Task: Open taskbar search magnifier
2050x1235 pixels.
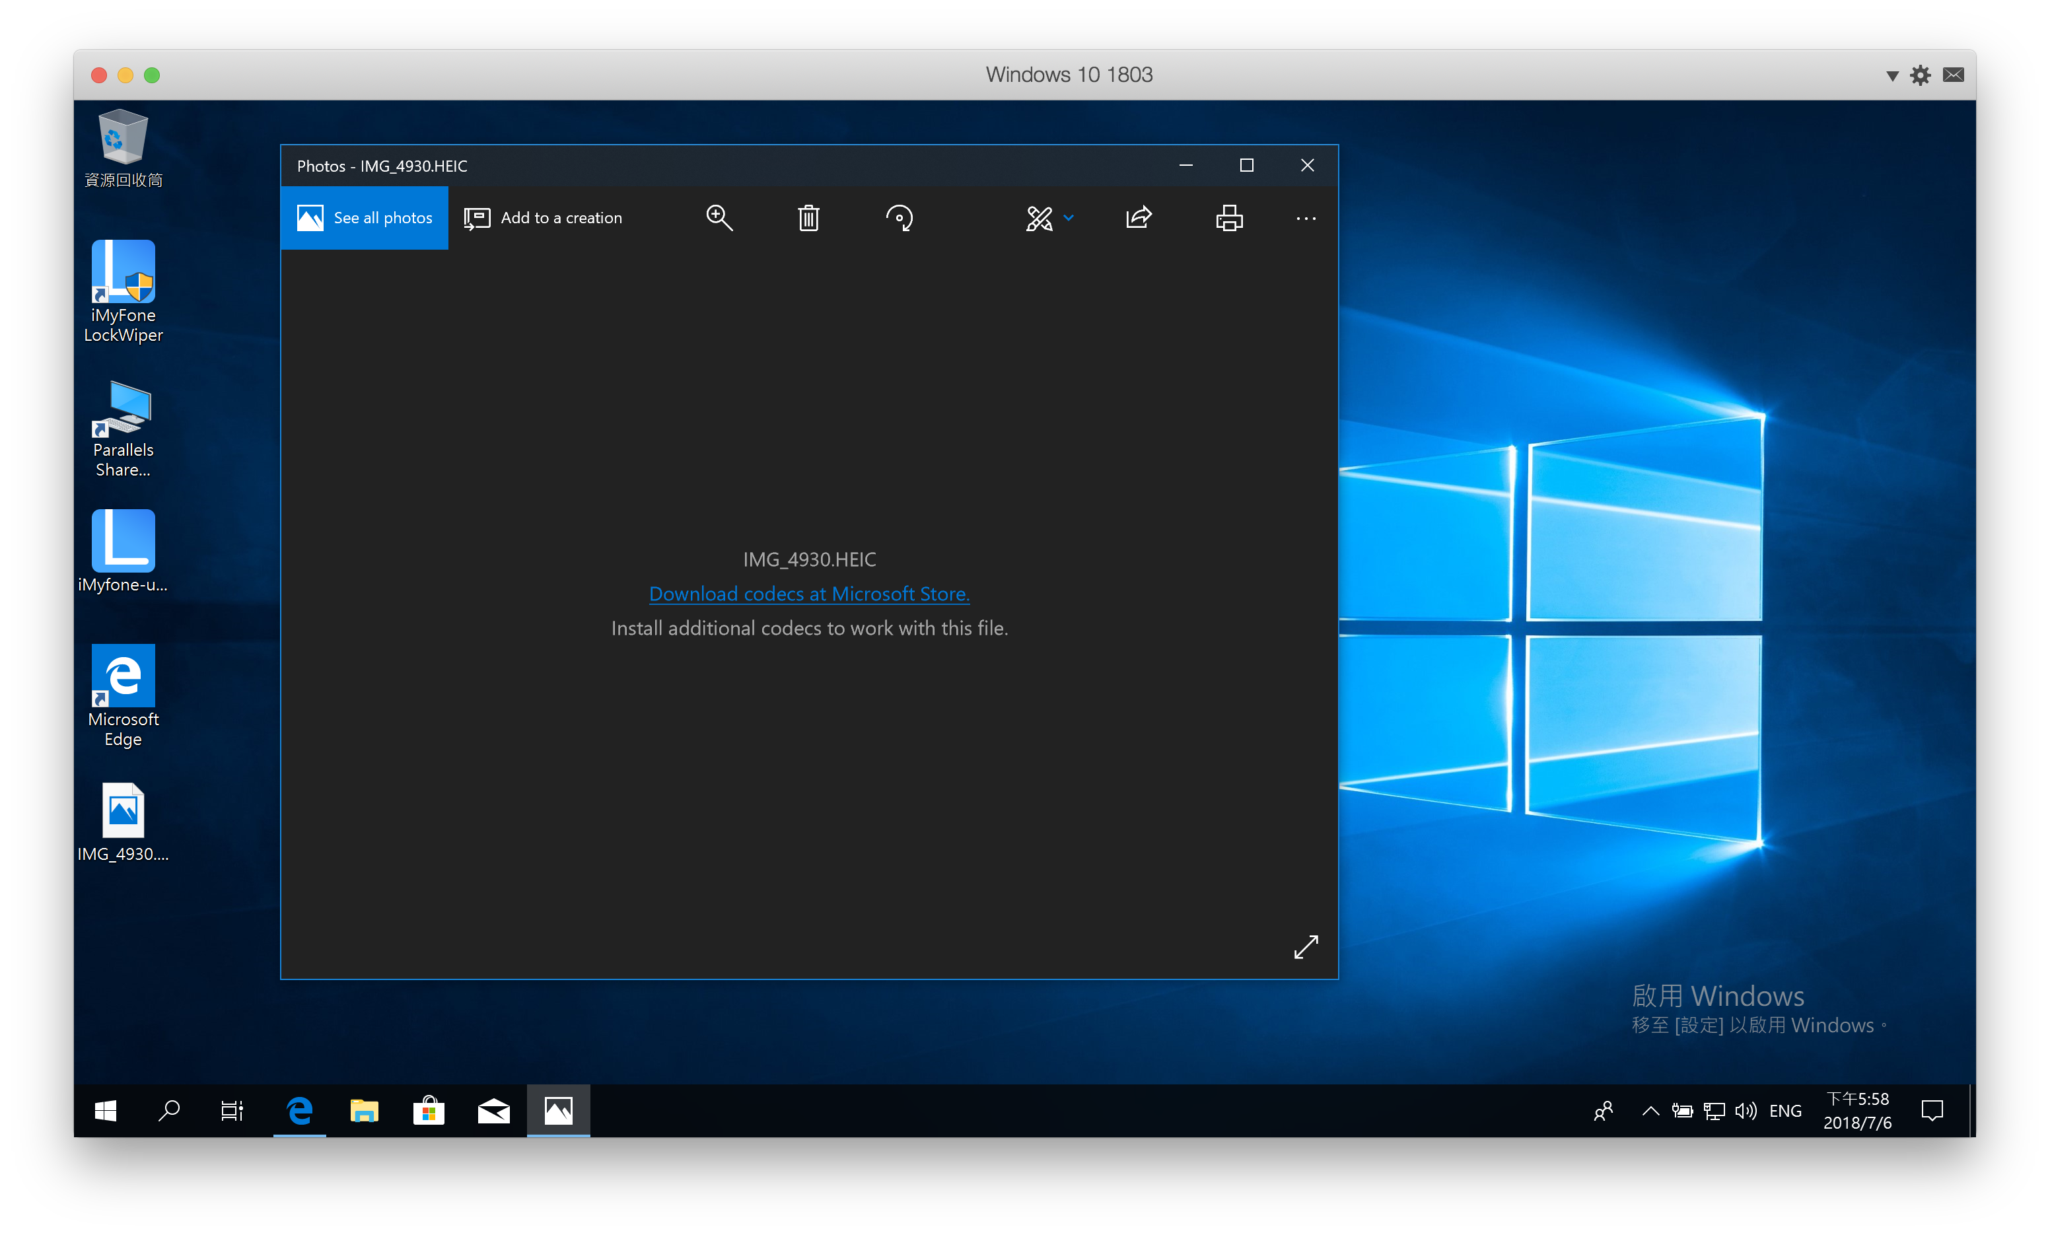Action: click(x=169, y=1111)
